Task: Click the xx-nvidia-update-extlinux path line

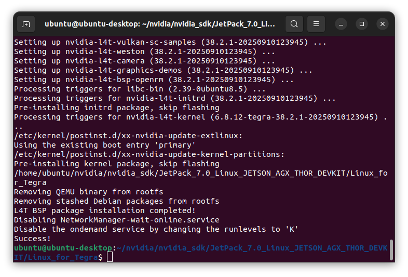Action: click(x=128, y=136)
